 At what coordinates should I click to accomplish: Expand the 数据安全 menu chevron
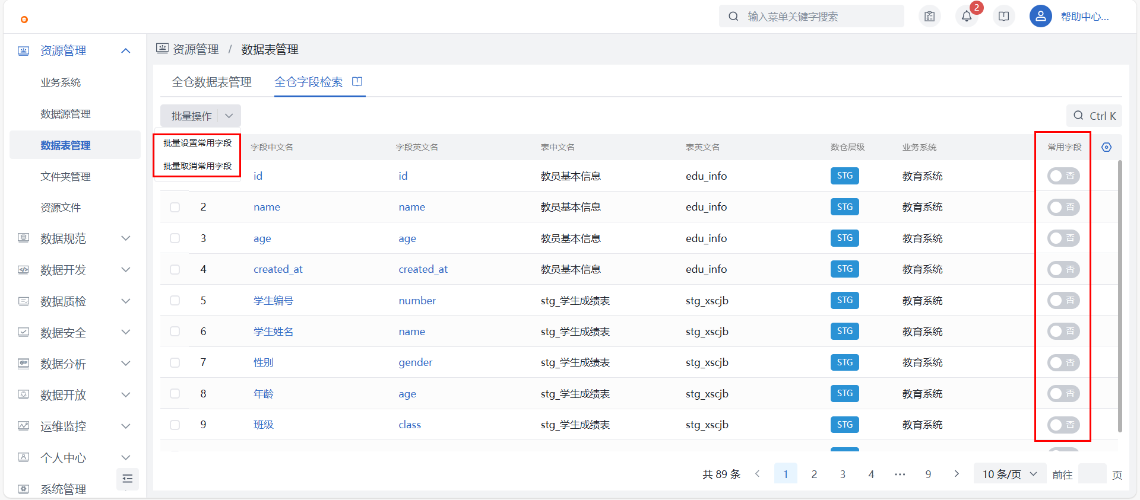[x=126, y=332]
